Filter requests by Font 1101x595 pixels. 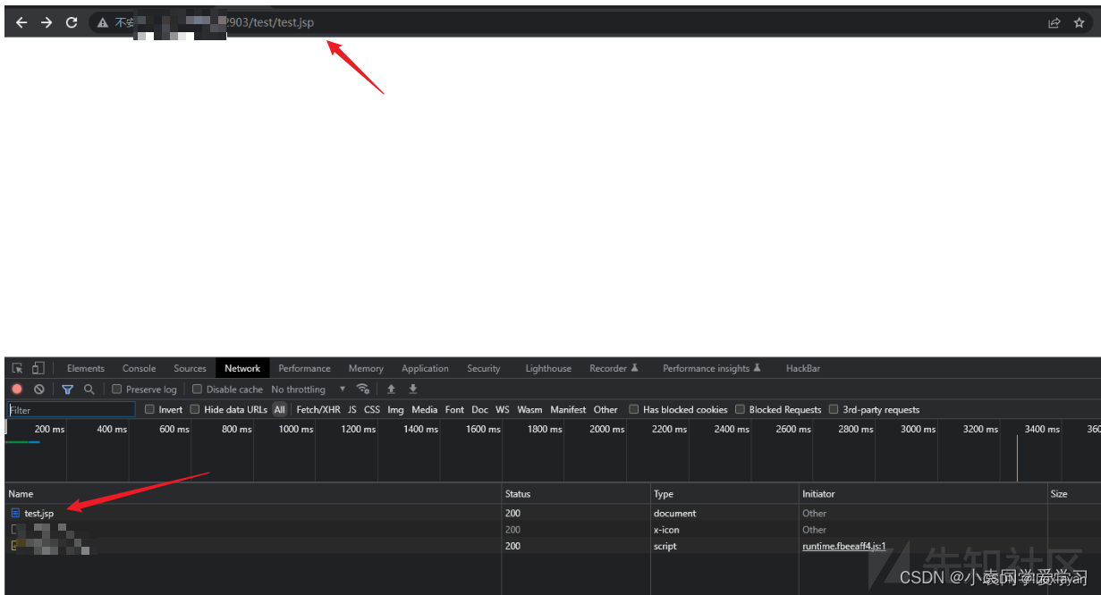click(x=454, y=410)
